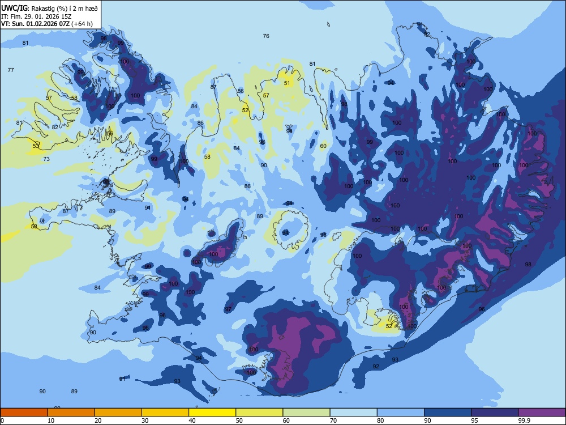This screenshot has height=425, width=566.
Task: Click the light blue 80–90 legend swatch
Action: pyautogui.click(x=401, y=413)
